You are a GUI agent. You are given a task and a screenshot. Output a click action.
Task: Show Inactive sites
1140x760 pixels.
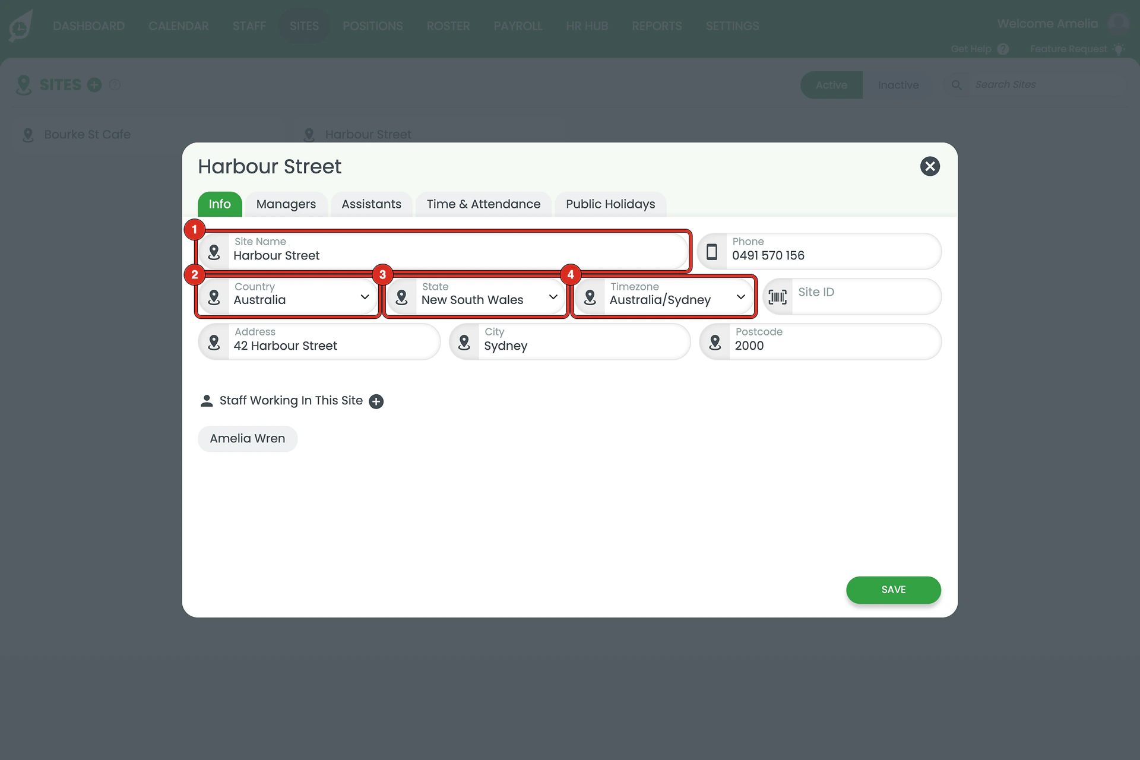898,85
